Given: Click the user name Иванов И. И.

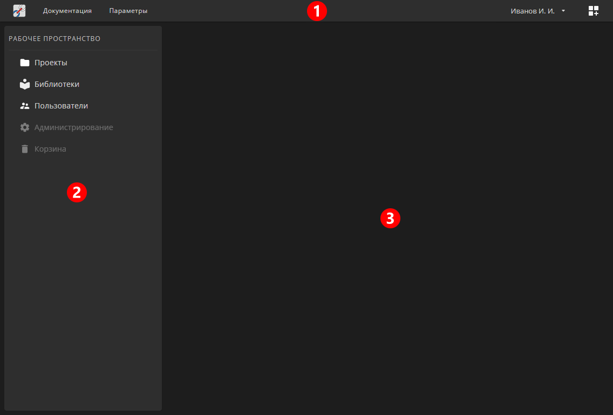Looking at the screenshot, I should point(533,11).
